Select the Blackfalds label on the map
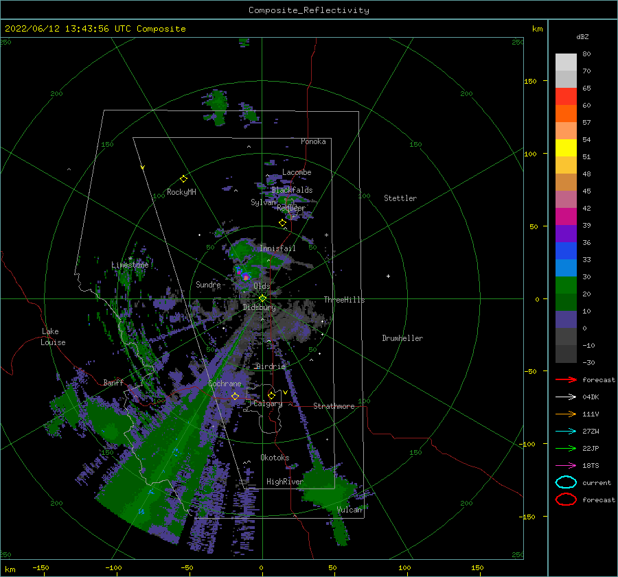This screenshot has width=618, height=577. 292,190
